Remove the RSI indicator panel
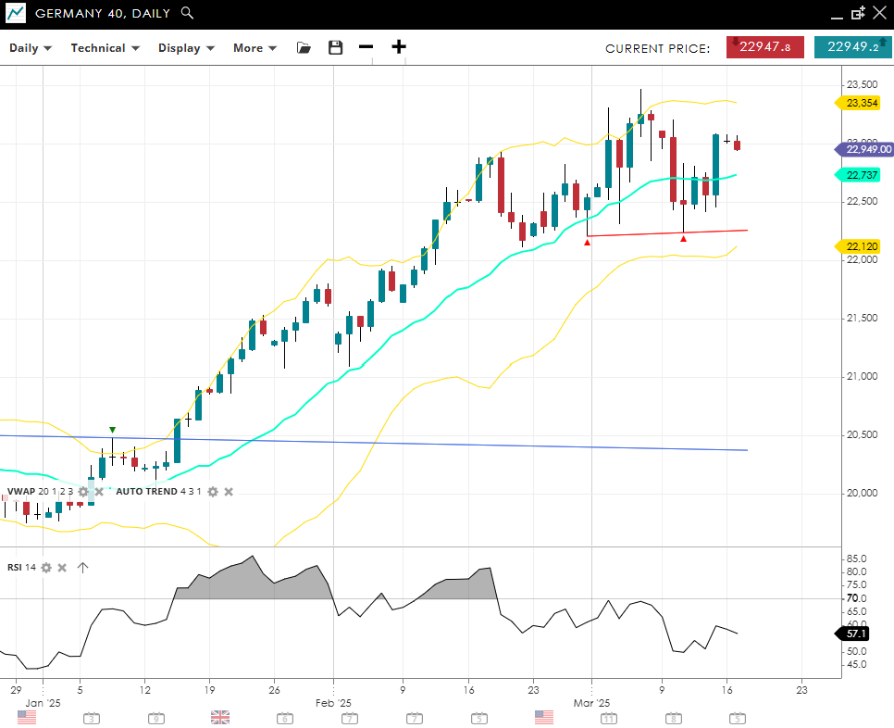The width and height of the screenshot is (894, 728). pyautogui.click(x=62, y=568)
